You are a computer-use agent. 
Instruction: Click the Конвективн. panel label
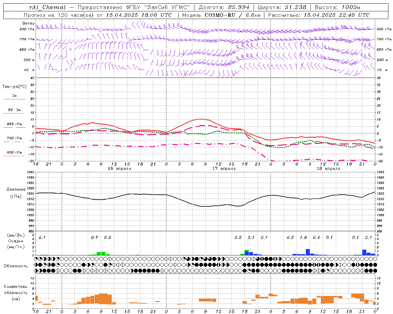tap(16, 287)
